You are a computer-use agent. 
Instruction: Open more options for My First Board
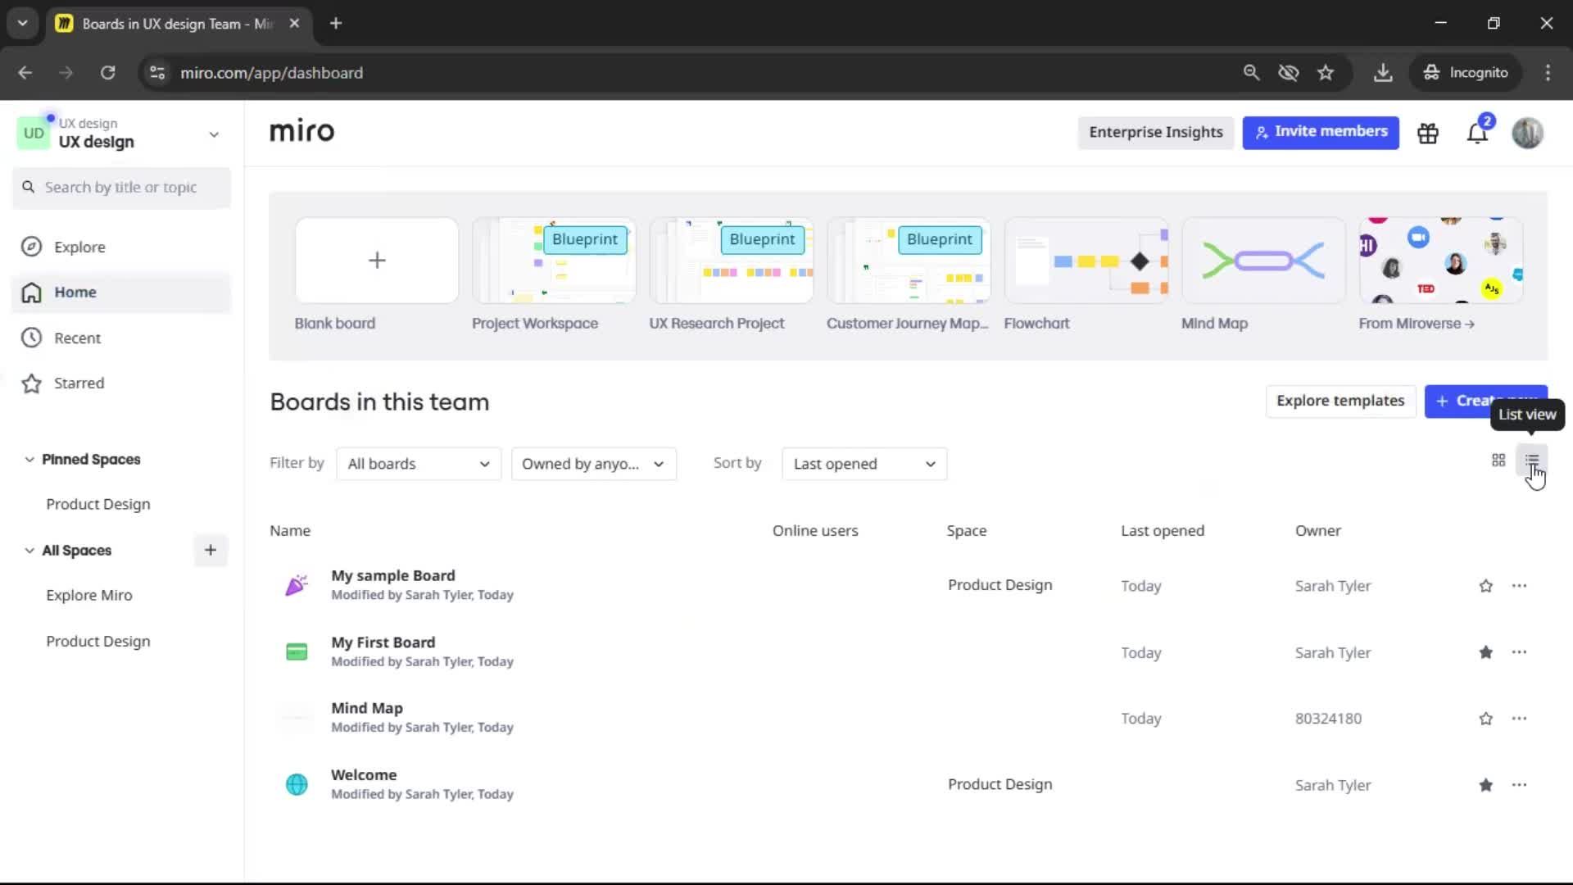[x=1519, y=652]
